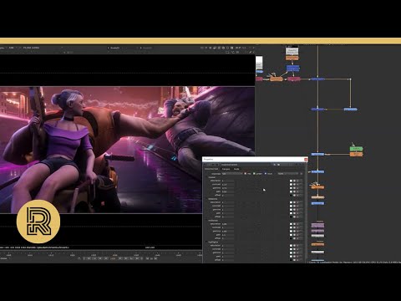The height and width of the screenshot is (301, 401).
Task: Collapse the shadows section
Action: click(206, 199)
